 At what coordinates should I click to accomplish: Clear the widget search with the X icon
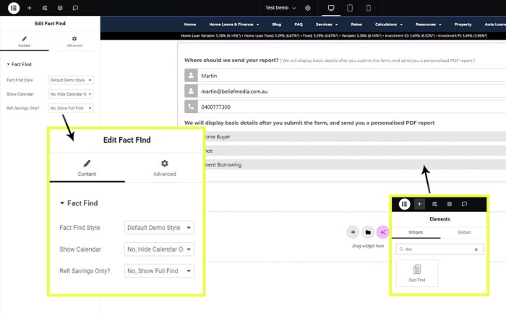(476, 249)
